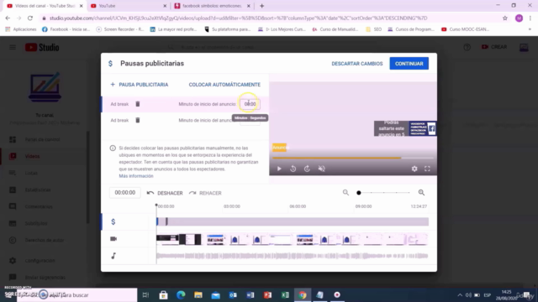Open the Curso MOOC-ESAN bookmark
This screenshot has width=538, height=302.
(465, 29)
